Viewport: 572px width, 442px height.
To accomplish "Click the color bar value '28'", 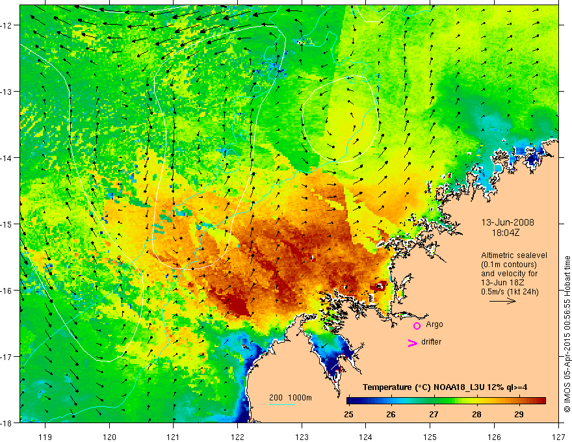I will [476, 414].
